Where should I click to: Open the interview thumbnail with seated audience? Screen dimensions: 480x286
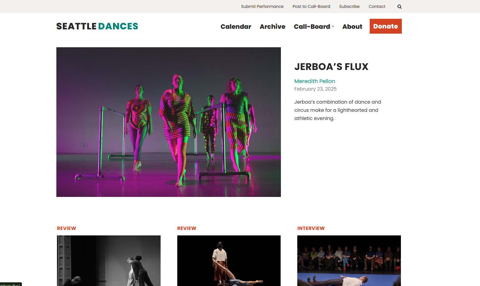[349, 261]
